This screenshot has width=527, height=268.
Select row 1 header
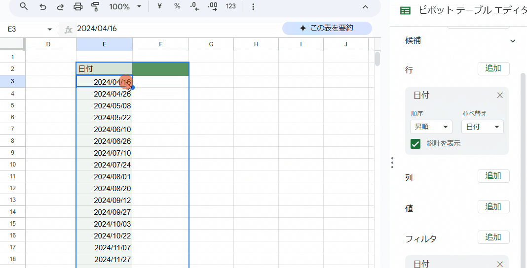(13, 57)
